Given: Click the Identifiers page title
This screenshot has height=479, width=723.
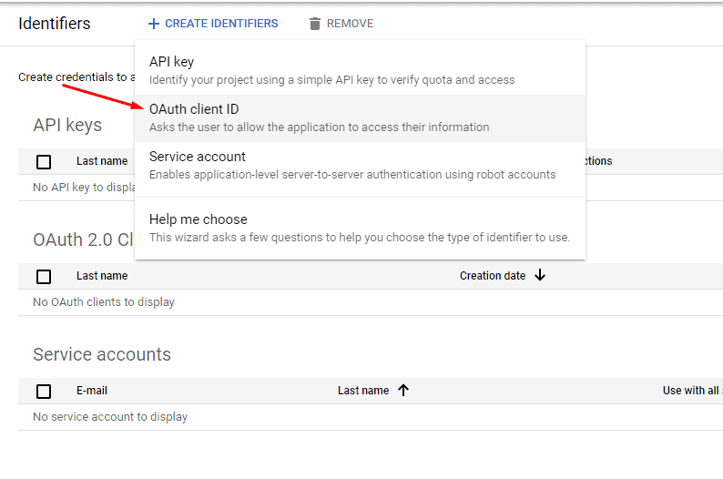Looking at the screenshot, I should pos(55,24).
